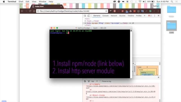Click the round red-brown extension icon beside the star
The height and width of the screenshot is (102, 181).
[x=115, y=11]
